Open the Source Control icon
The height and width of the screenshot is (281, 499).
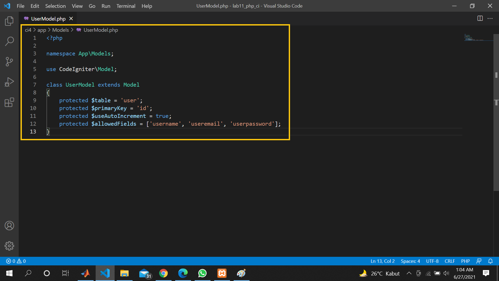9,62
